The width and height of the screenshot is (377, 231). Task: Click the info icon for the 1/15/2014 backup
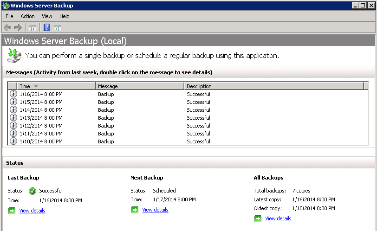pyautogui.click(x=13, y=102)
